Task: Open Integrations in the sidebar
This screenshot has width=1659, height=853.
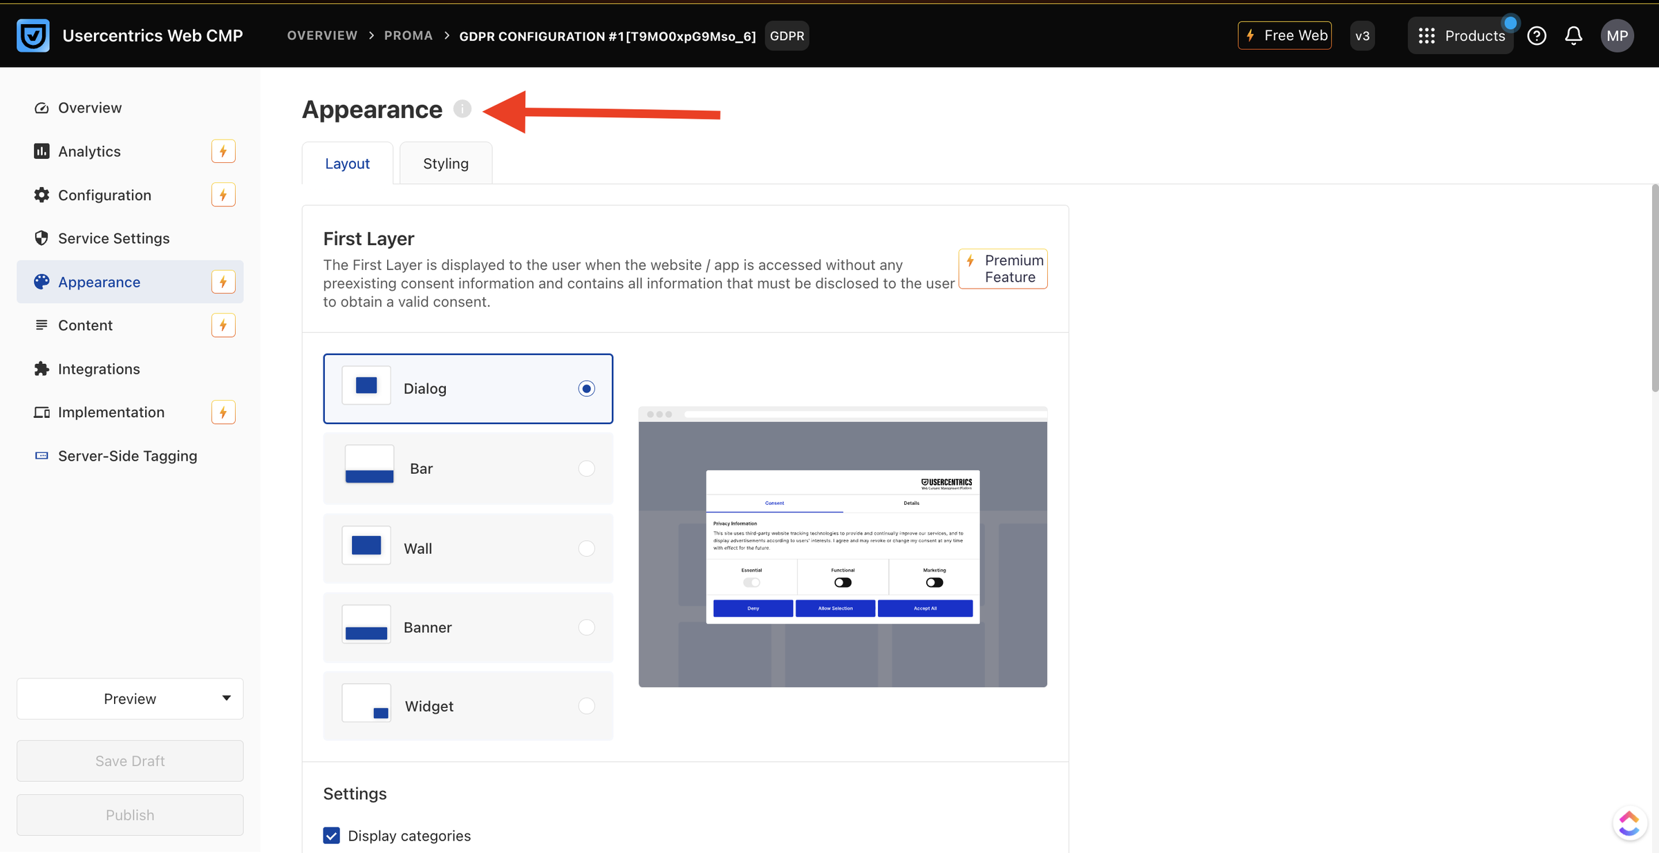Action: [x=130, y=369]
